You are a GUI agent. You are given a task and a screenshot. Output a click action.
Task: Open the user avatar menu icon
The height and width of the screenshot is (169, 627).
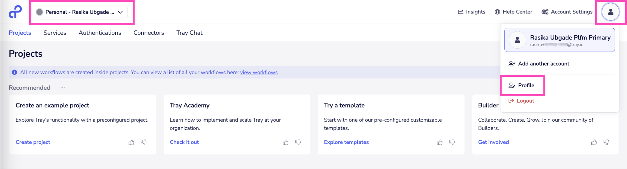point(610,12)
